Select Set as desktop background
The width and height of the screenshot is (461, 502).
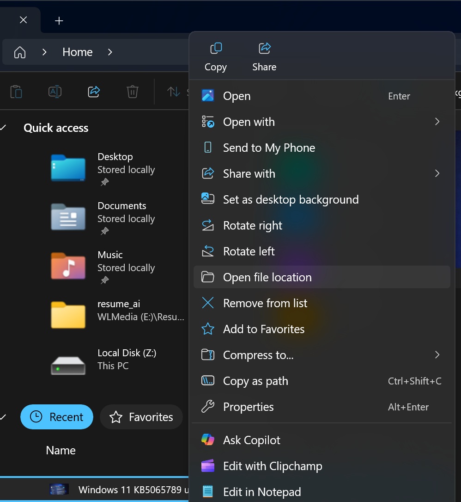291,199
